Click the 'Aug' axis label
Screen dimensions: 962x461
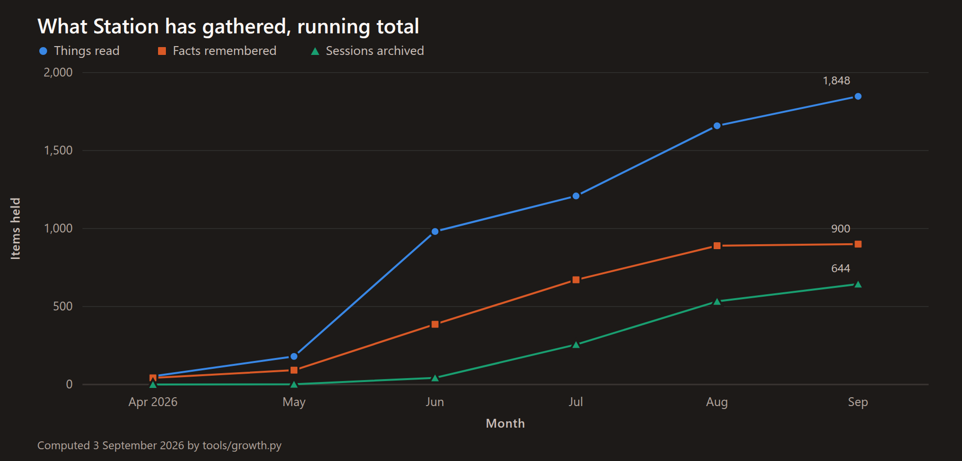click(717, 403)
